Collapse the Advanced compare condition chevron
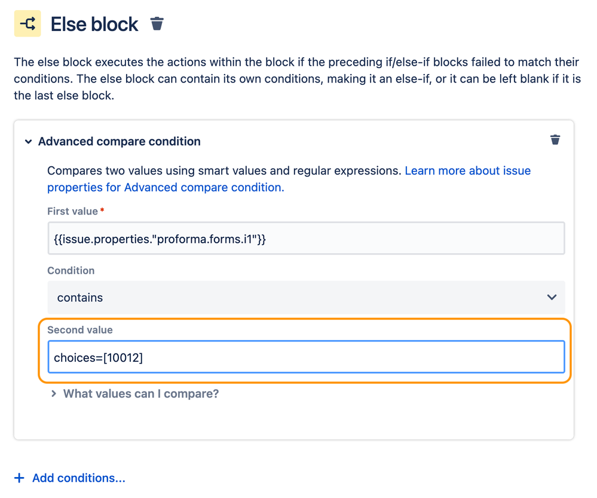597x498 pixels. [x=28, y=142]
